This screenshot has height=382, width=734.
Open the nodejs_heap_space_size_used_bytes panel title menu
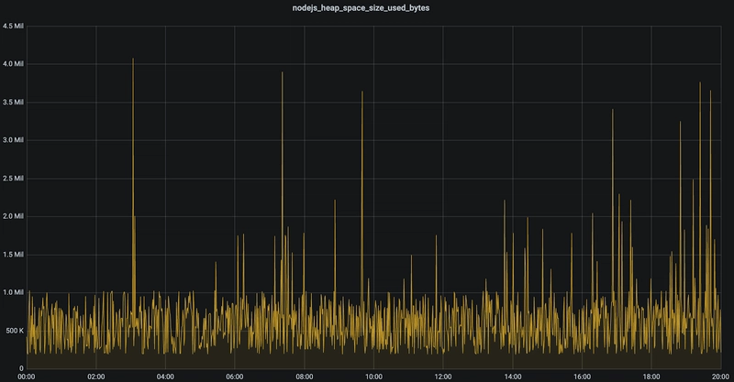coord(366,8)
